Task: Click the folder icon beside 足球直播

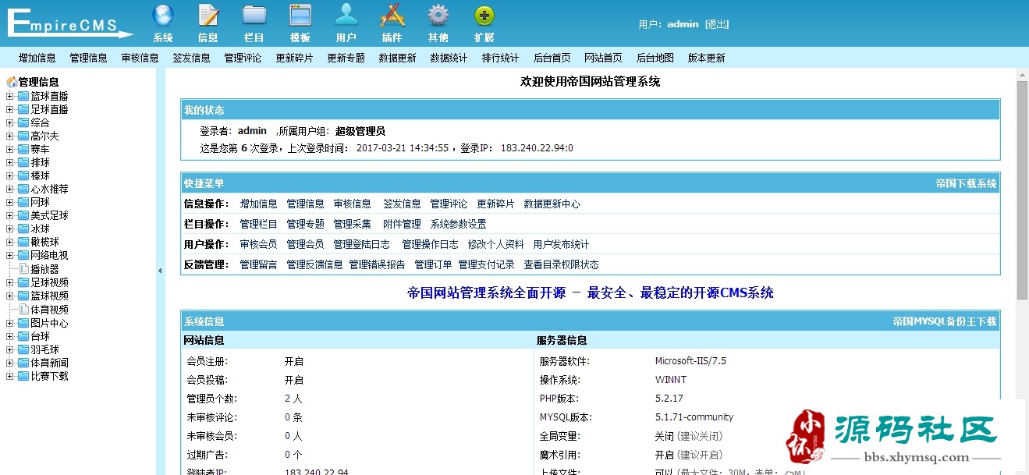Action: point(23,109)
